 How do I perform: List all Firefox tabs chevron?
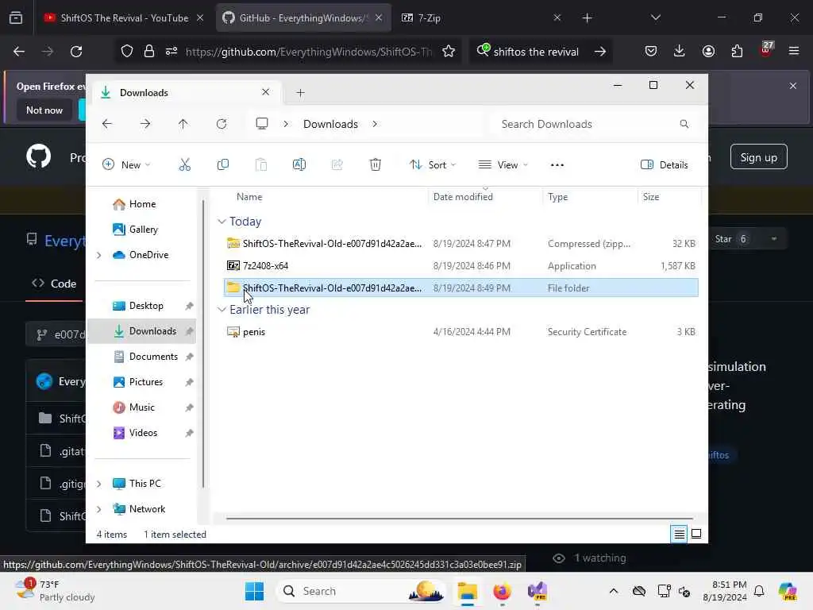pyautogui.click(x=655, y=17)
